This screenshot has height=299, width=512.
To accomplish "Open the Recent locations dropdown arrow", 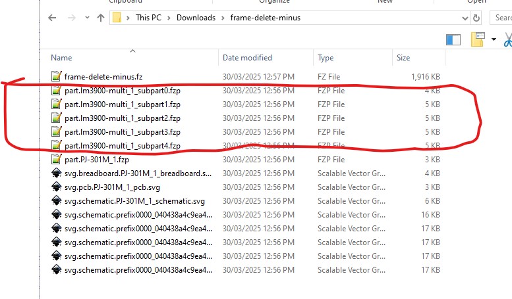I will click(x=86, y=18).
